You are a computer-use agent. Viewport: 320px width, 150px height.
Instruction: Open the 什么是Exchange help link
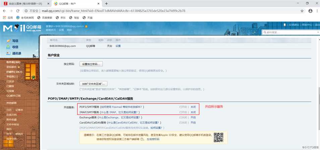[119, 118]
